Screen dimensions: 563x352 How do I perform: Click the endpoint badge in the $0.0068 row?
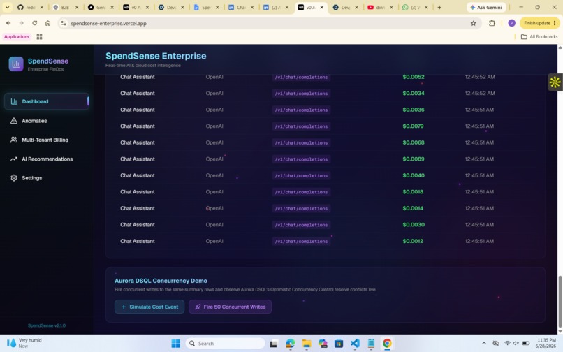[301, 142]
